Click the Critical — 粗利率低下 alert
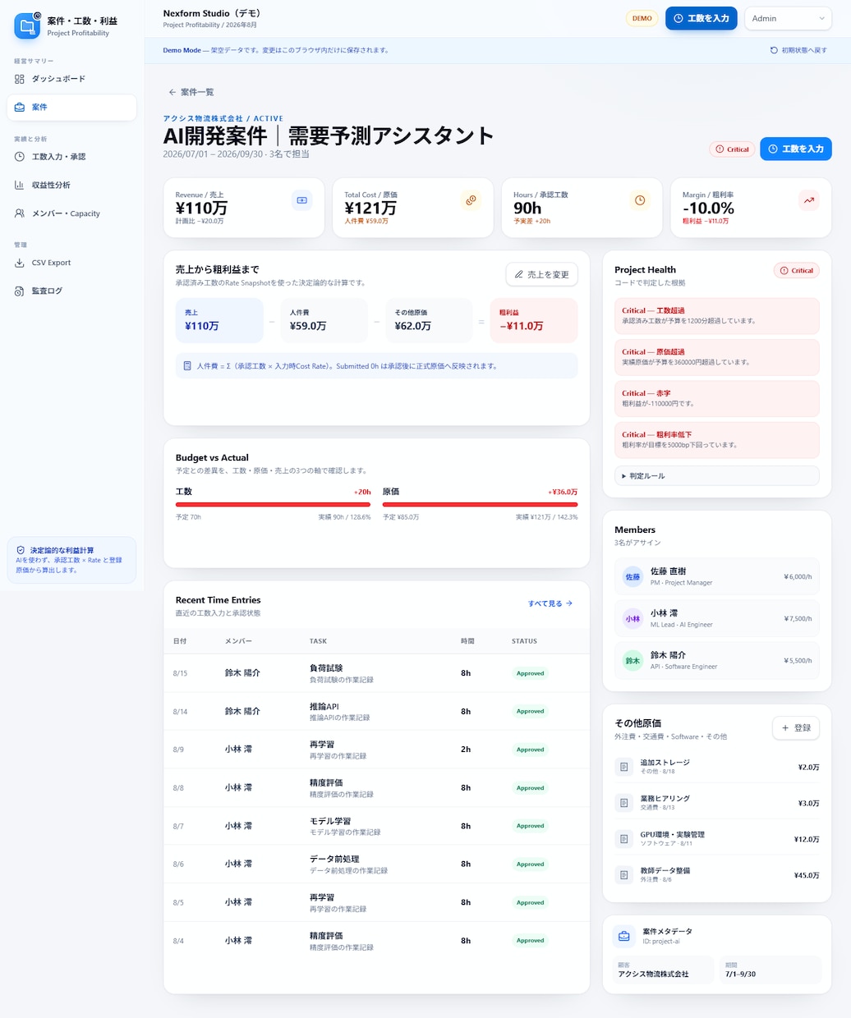The height and width of the screenshot is (1018, 851). click(x=717, y=439)
